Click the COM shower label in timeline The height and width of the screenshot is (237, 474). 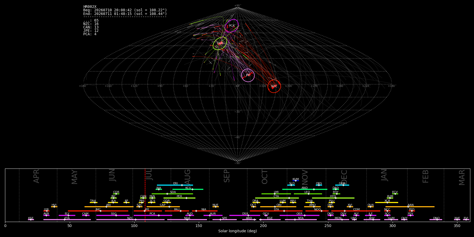pos(356,209)
